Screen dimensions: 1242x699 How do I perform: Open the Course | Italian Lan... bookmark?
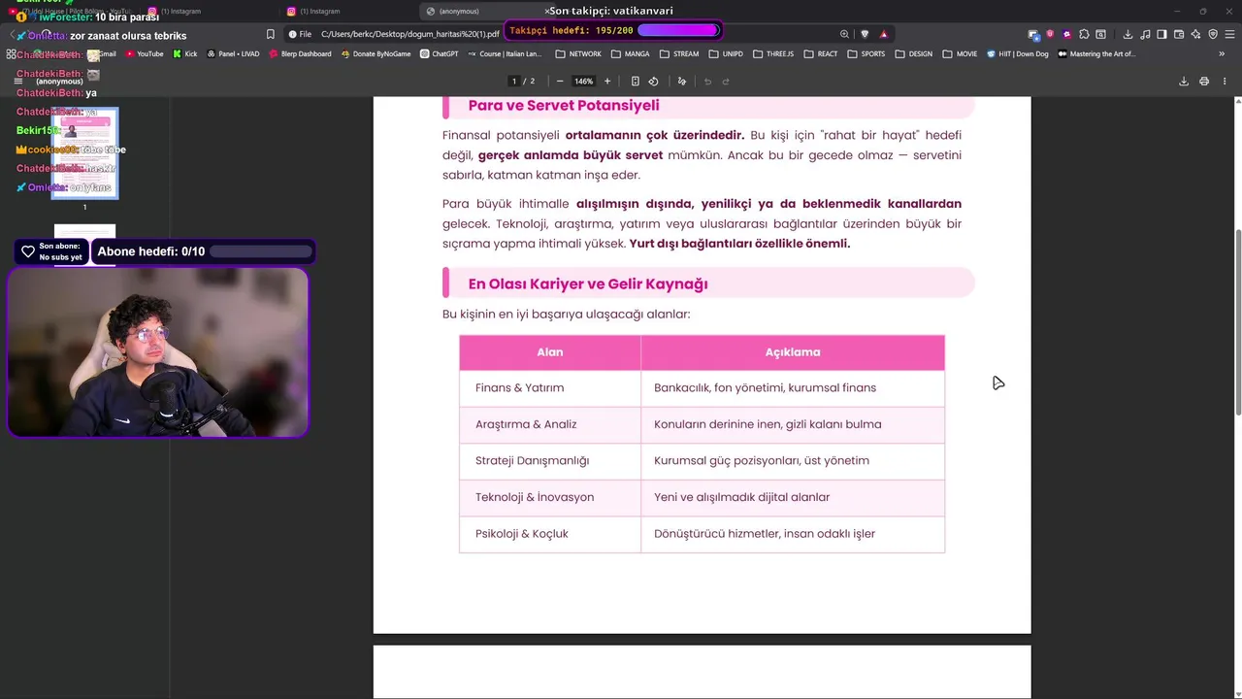[505, 54]
